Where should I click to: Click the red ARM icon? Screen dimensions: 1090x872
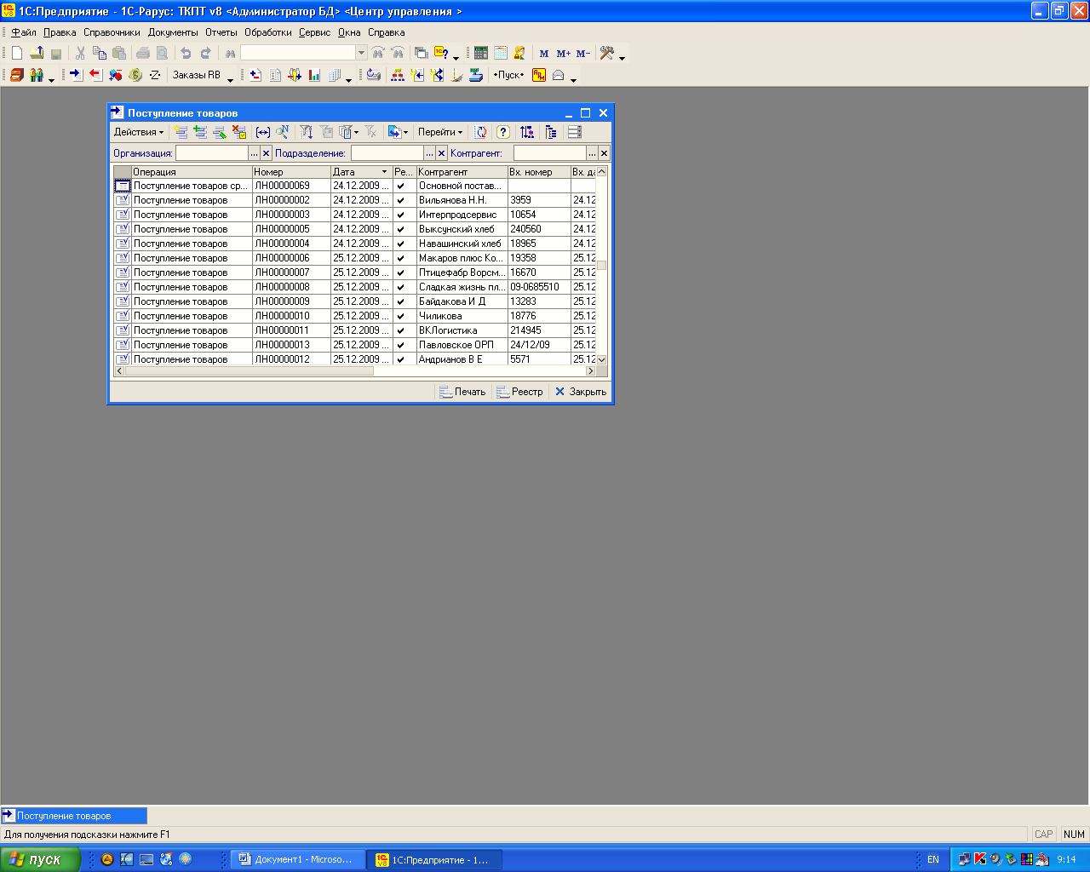539,75
